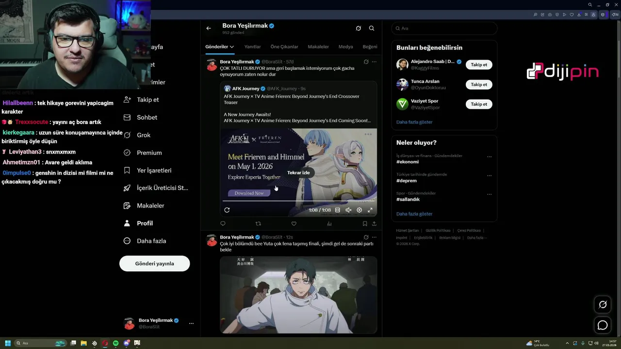Go back using the arrow beside Bora Yeşilırmak
Screen dimensions: 621x349
click(209, 28)
